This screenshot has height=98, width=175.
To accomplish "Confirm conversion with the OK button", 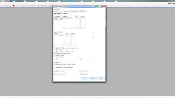I will pyautogui.click(x=84, y=78).
